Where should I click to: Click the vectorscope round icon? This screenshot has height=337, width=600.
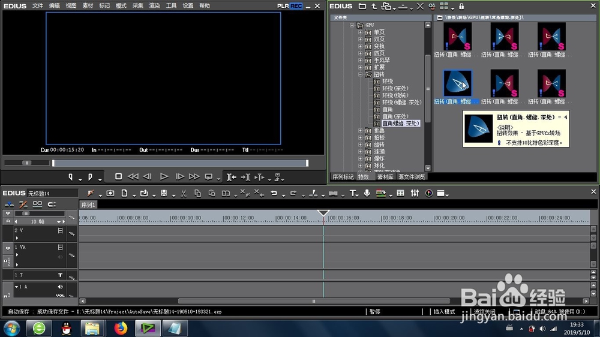pyautogui.click(x=429, y=194)
